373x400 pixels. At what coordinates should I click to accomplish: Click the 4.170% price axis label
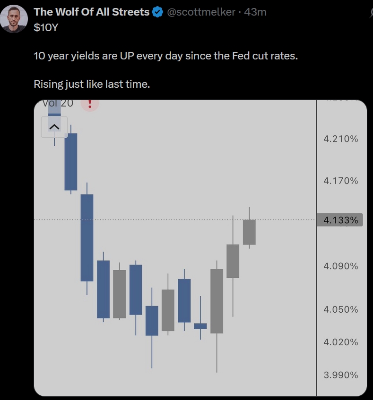point(340,181)
